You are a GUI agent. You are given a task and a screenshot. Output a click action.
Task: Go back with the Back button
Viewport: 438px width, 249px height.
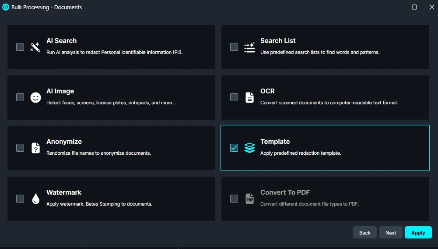pyautogui.click(x=364, y=232)
